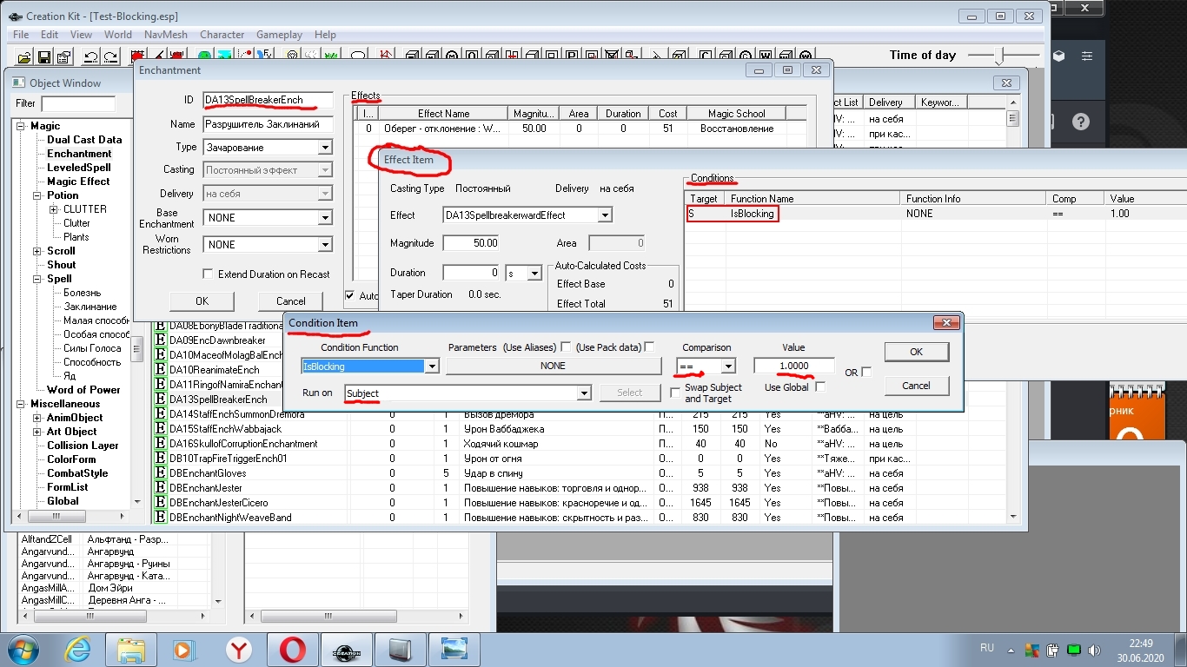Check the Use Global checkbox
Screen dimensions: 1187x667
(820, 387)
